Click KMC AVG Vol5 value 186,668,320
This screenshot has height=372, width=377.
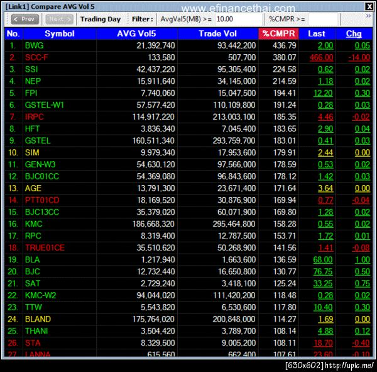tap(153, 224)
